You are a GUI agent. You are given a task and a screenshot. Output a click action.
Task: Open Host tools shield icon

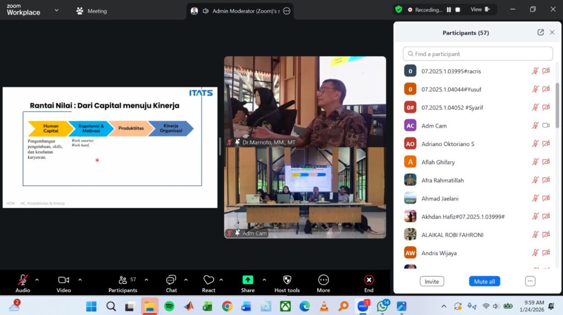click(286, 280)
